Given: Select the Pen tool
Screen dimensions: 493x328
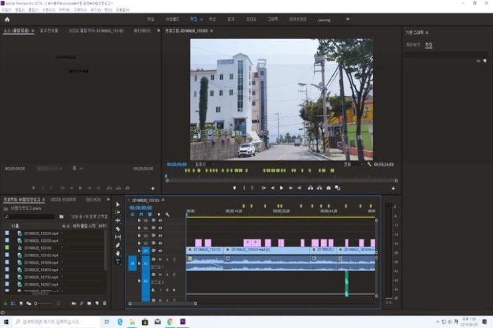Looking at the screenshot, I should coord(118,245).
